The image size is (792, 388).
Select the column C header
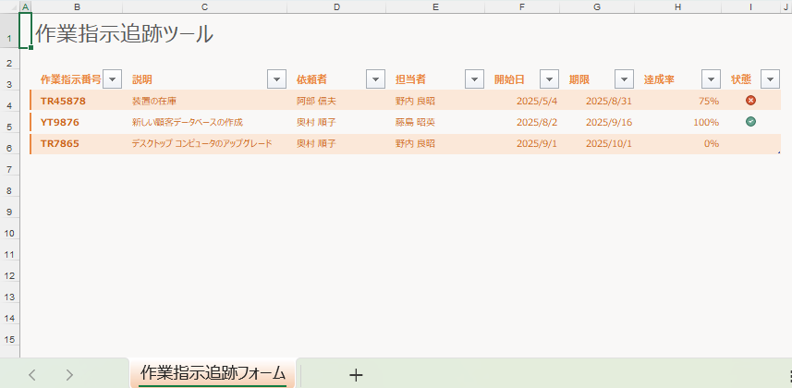[204, 6]
